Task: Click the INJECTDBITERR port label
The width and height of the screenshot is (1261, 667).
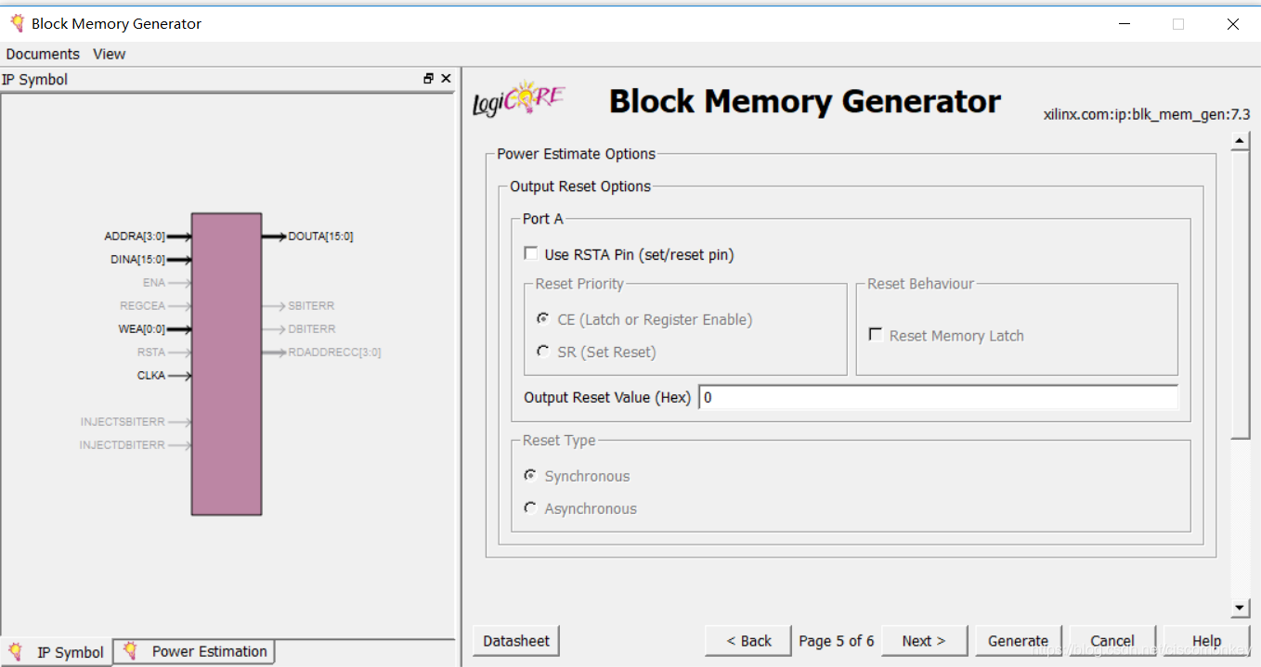Action: tap(122, 445)
